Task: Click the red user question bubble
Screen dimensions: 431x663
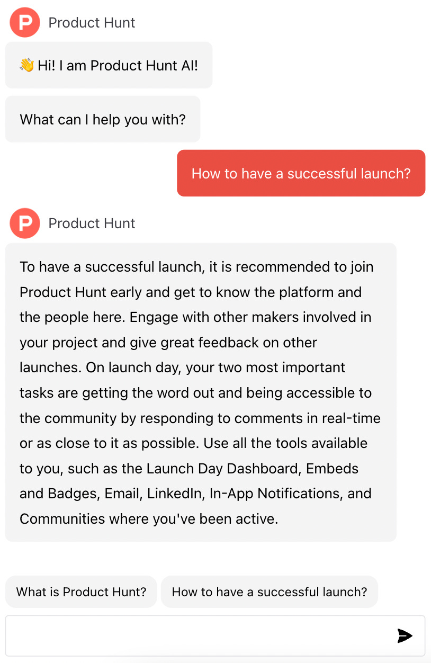Action: point(301,173)
